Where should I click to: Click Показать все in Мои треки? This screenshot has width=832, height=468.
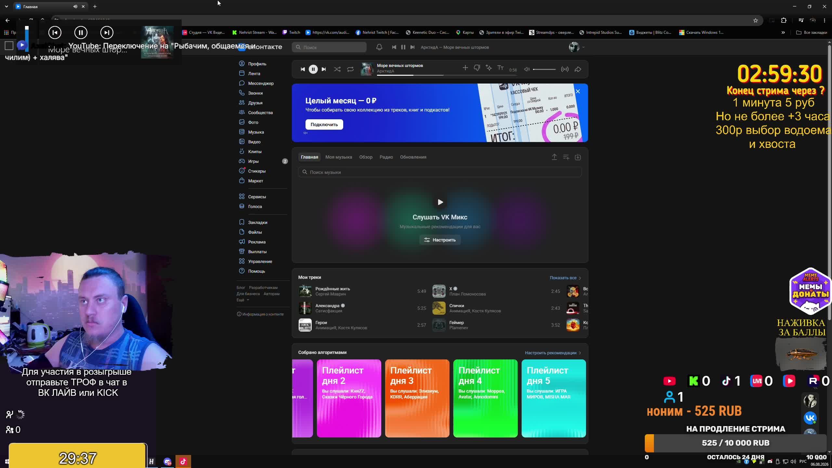pos(565,278)
